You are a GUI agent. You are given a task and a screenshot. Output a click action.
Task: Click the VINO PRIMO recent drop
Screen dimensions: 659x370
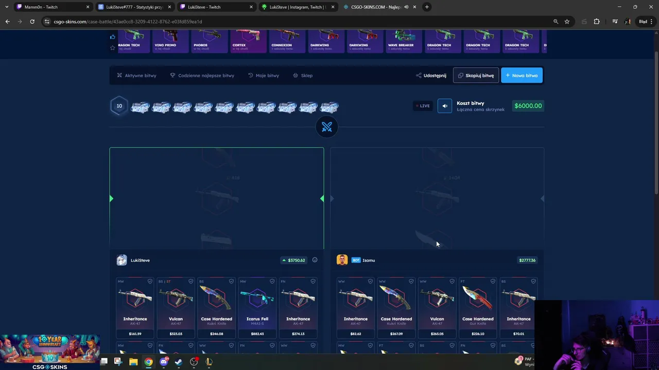point(170,41)
